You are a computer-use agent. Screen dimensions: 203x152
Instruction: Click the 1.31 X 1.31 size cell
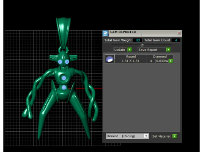pyautogui.click(x=130, y=61)
